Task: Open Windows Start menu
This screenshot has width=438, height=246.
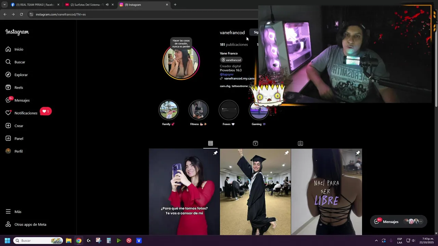Action: coord(7,241)
